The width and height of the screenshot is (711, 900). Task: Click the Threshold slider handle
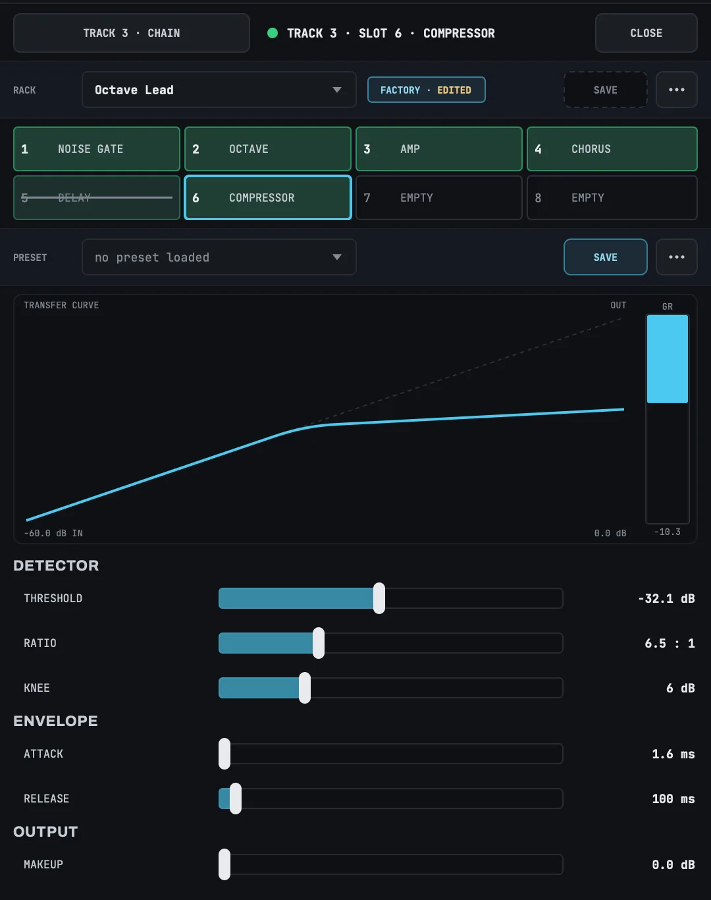(379, 598)
